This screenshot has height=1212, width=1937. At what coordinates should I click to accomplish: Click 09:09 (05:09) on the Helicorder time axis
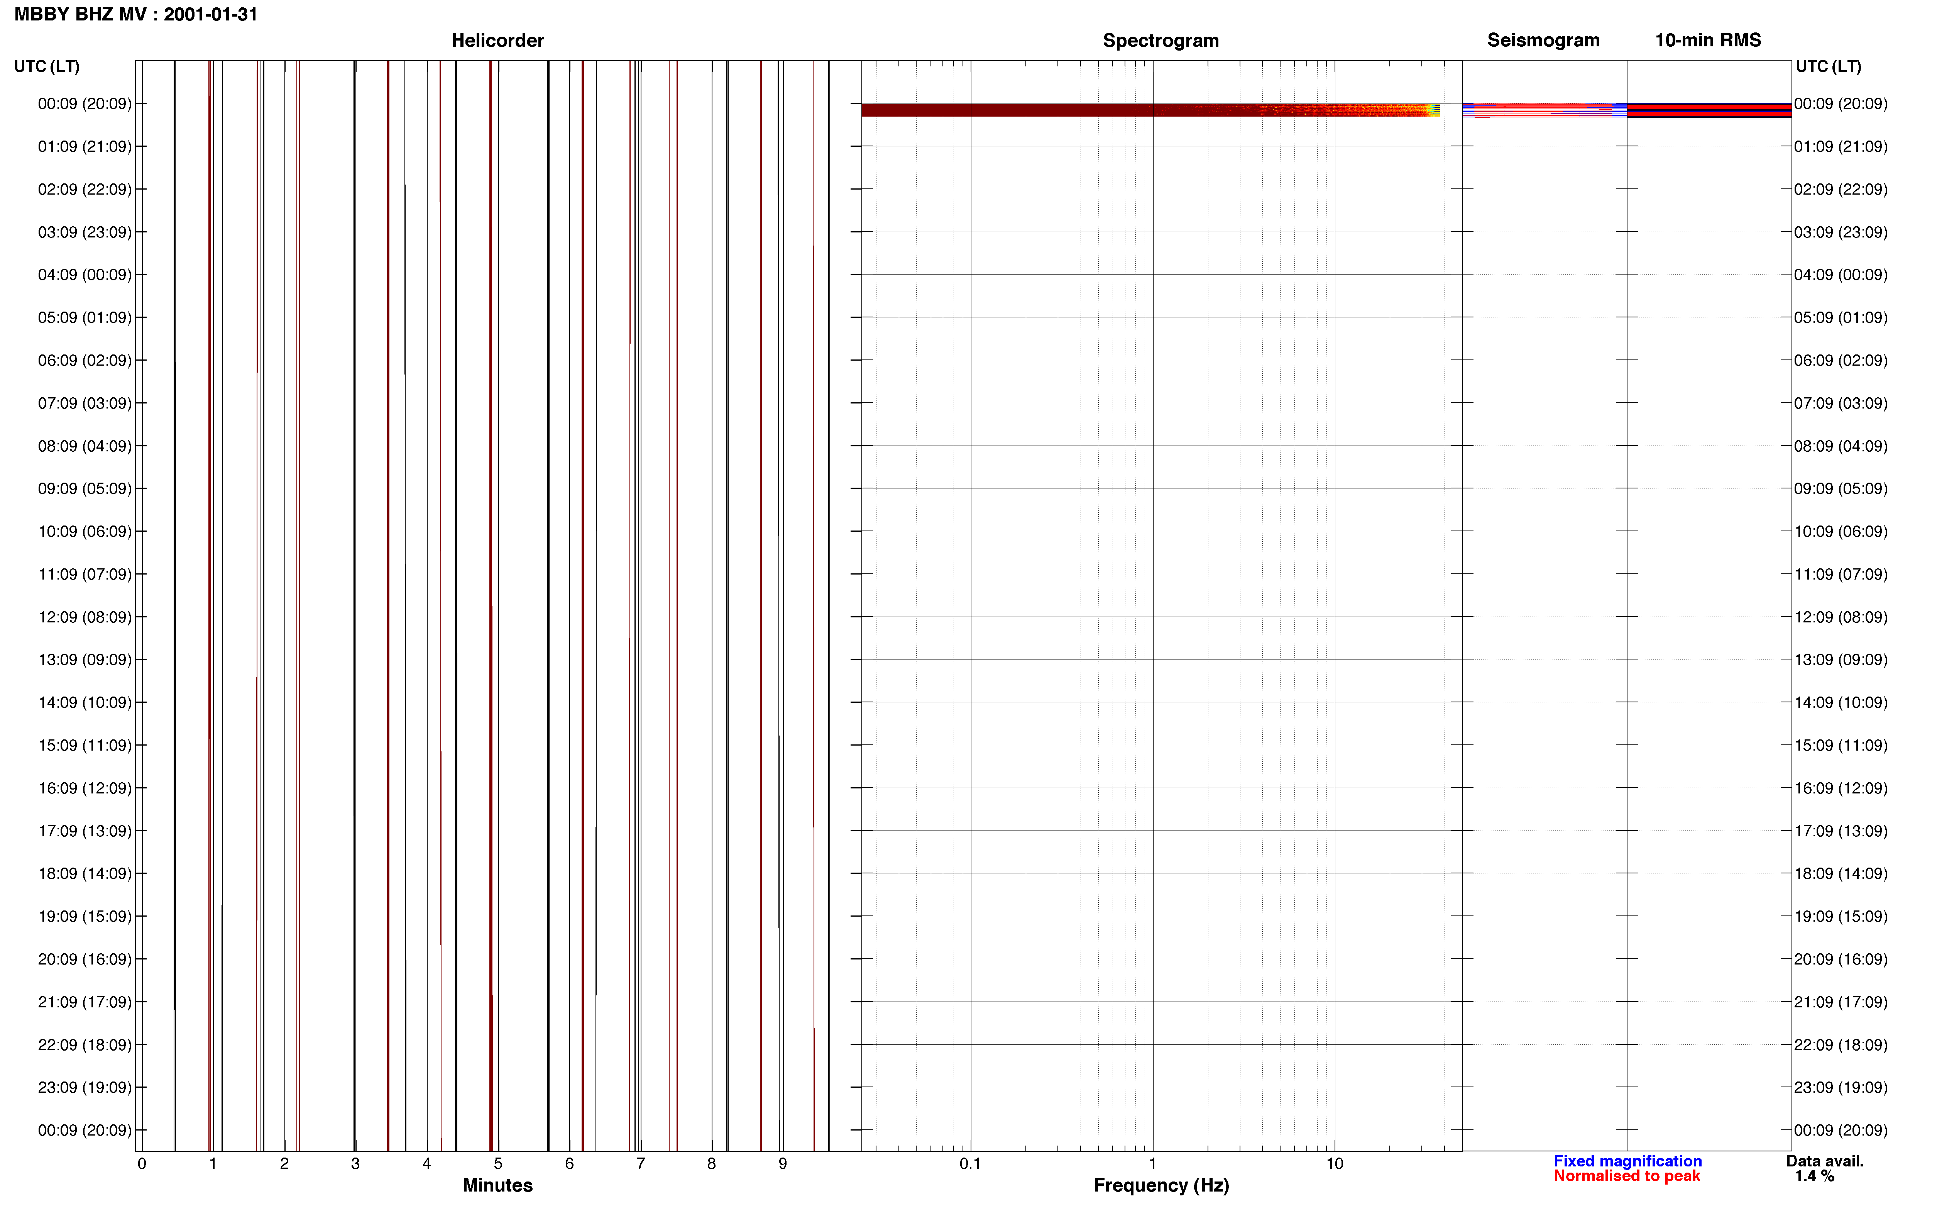pyautogui.click(x=85, y=489)
